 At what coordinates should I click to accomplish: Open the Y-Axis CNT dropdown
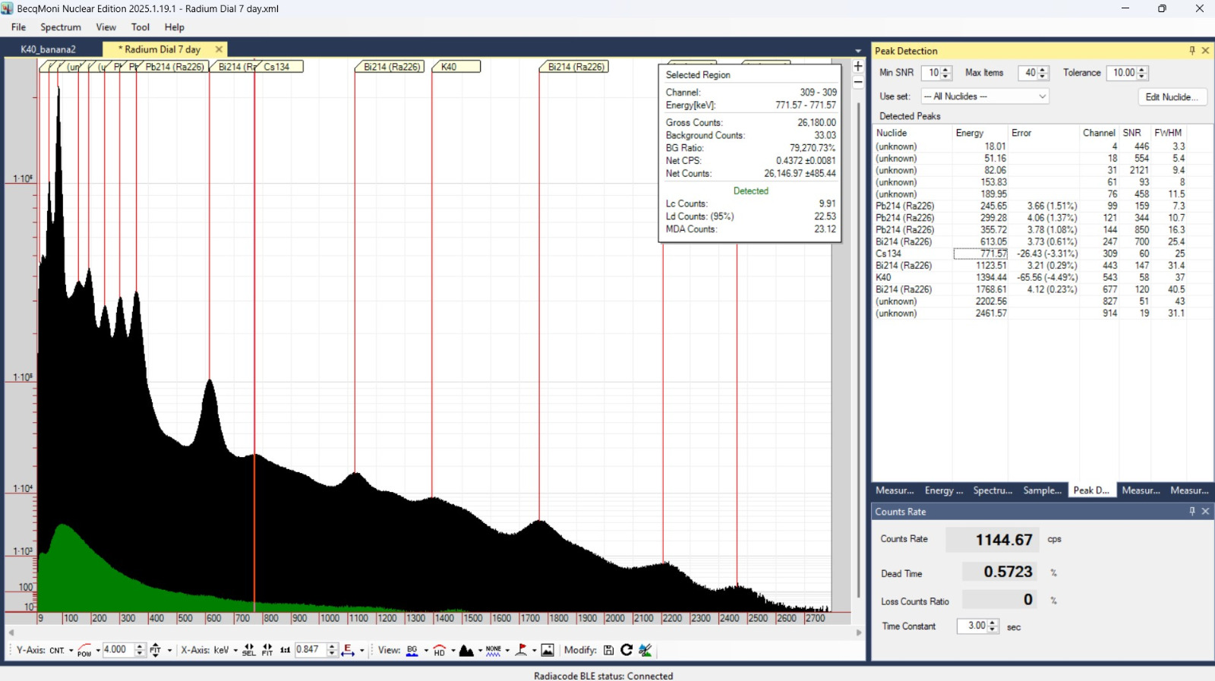[71, 651]
